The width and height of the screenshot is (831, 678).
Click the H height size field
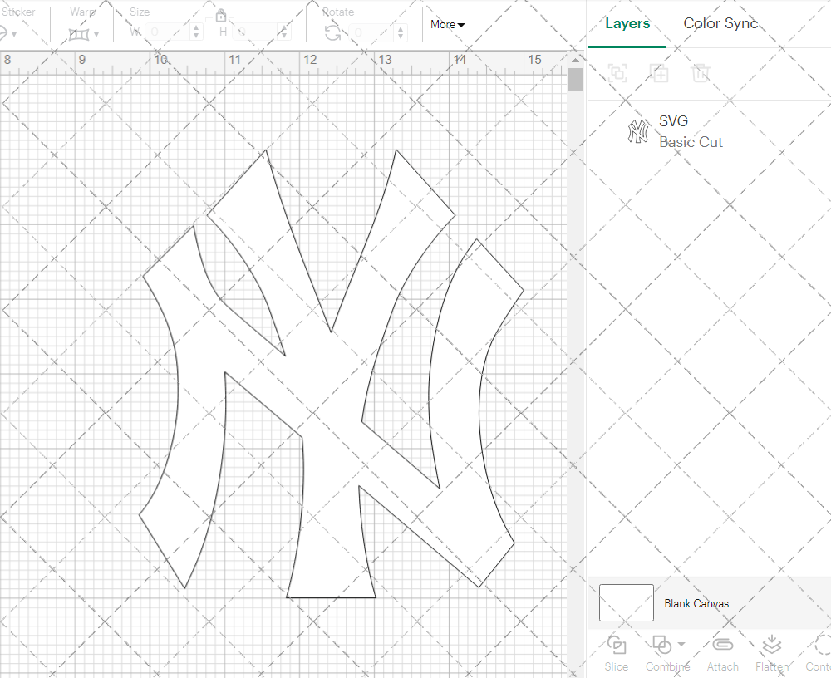click(x=255, y=32)
